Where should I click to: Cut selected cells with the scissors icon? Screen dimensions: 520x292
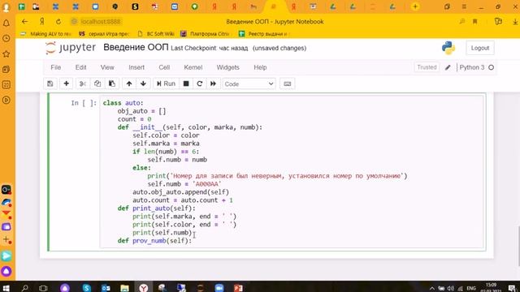click(83, 84)
